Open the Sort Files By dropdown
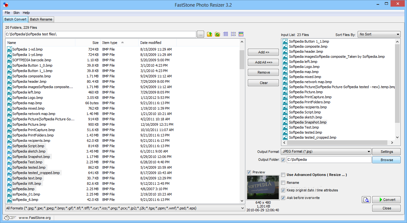 pos(379,34)
